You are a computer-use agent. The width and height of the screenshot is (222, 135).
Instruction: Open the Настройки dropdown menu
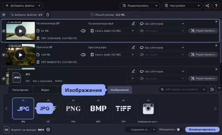pyautogui.click(x=182, y=6)
